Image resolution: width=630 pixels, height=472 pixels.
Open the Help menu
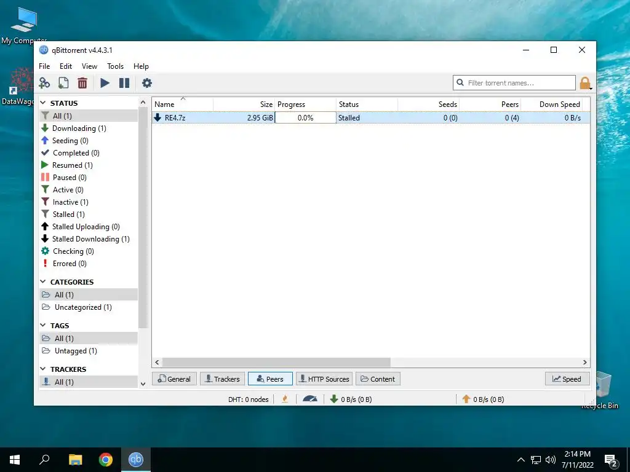141,66
